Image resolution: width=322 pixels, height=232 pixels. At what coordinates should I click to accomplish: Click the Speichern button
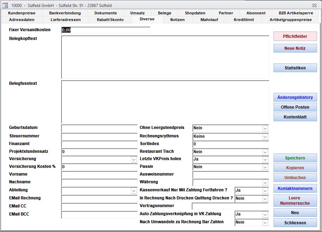point(295,158)
